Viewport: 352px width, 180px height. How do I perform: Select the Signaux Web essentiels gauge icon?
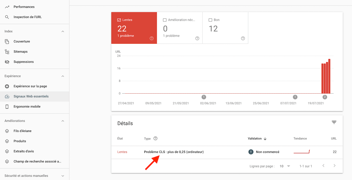point(6,96)
